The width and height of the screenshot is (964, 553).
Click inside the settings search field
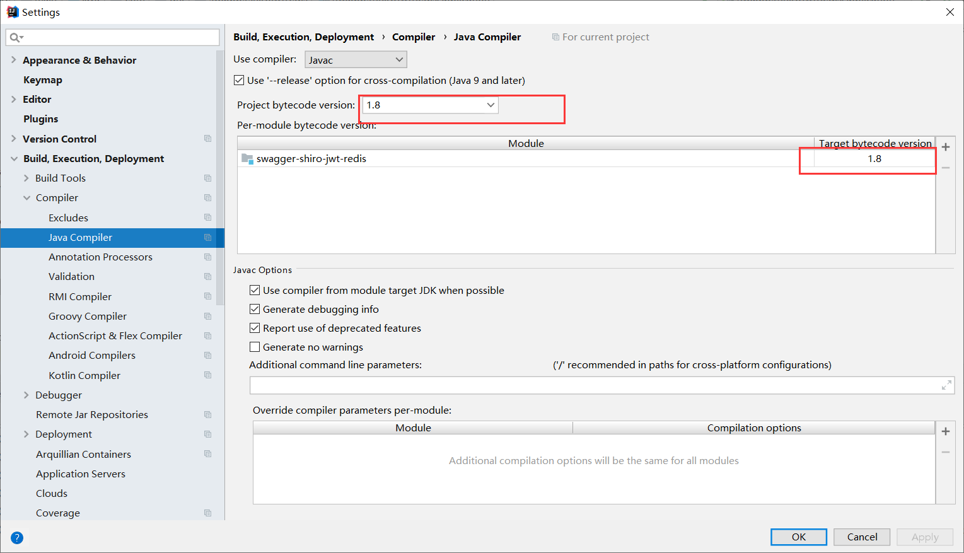pyautogui.click(x=112, y=37)
